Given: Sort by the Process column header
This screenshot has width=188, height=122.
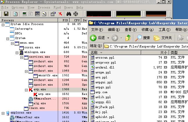Looking at the screenshot, I should (x=29, y=20).
